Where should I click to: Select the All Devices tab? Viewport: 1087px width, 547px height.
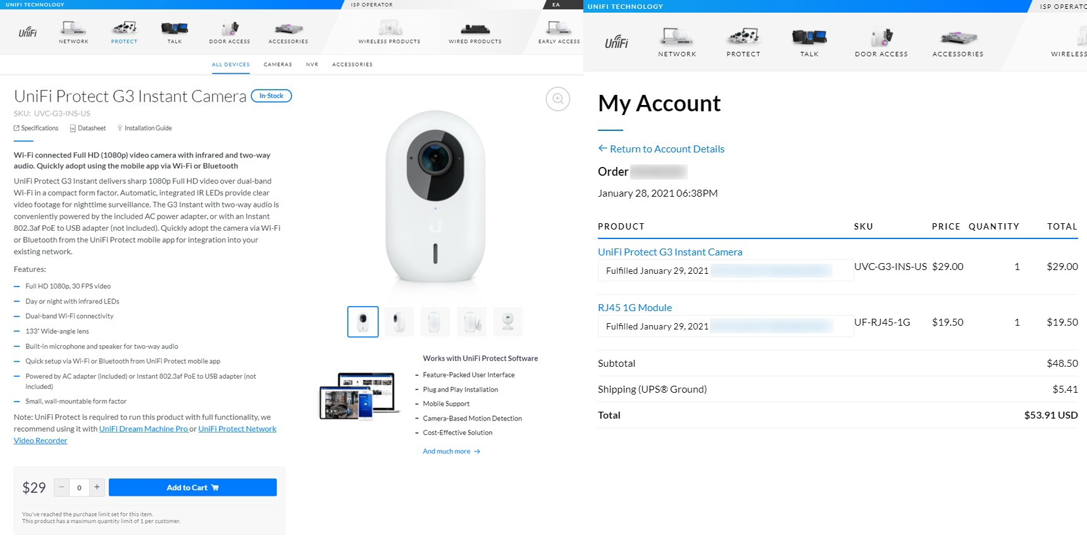231,65
